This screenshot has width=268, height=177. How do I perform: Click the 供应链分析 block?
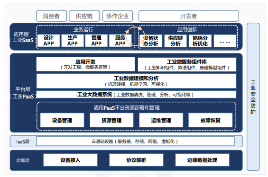click(x=176, y=41)
